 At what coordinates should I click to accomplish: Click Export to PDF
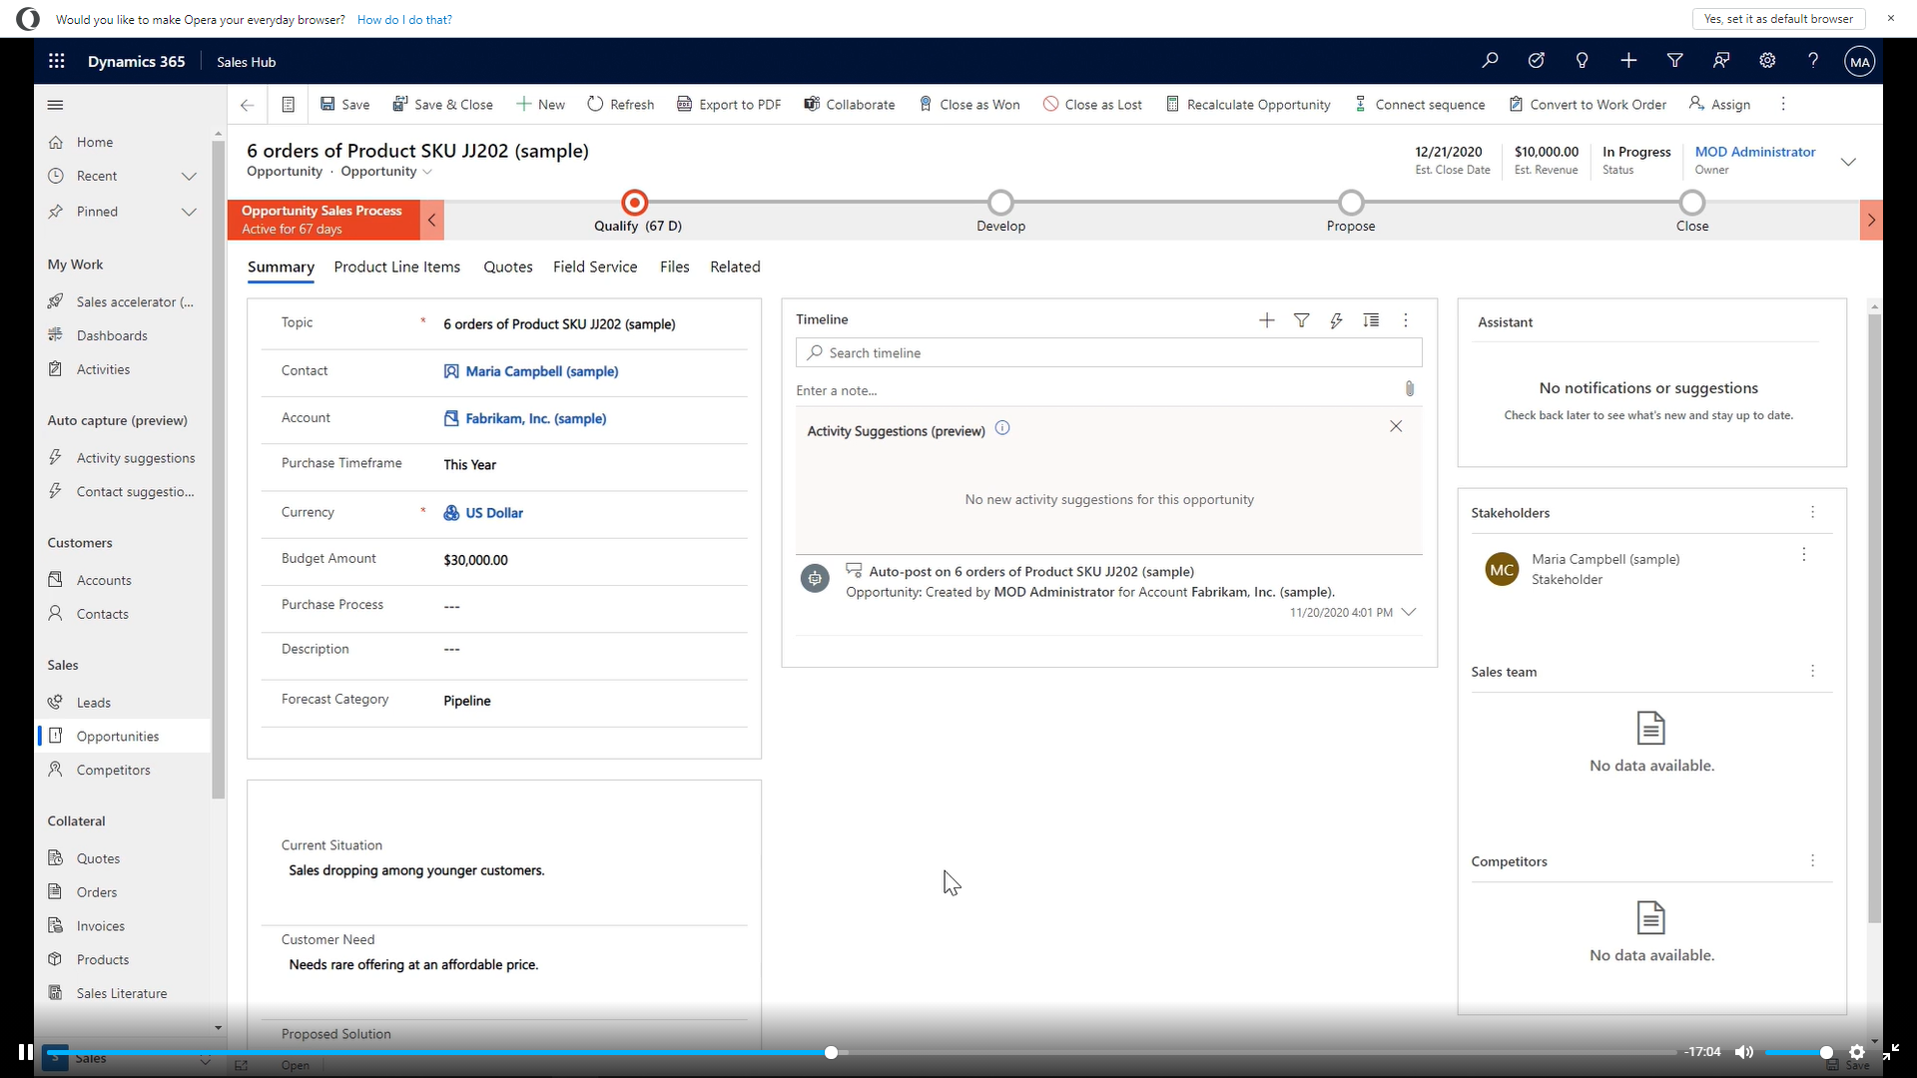click(x=729, y=105)
